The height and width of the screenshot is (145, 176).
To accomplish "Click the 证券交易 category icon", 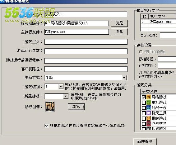I will click(x=149, y=124).
